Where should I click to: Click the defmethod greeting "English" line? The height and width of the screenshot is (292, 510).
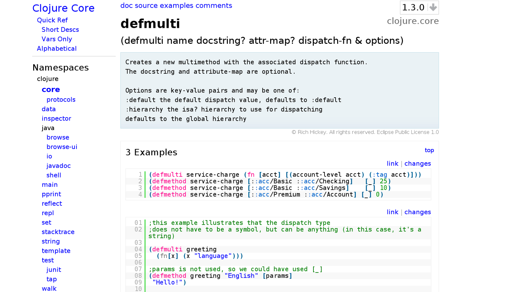pyautogui.click(x=221, y=276)
